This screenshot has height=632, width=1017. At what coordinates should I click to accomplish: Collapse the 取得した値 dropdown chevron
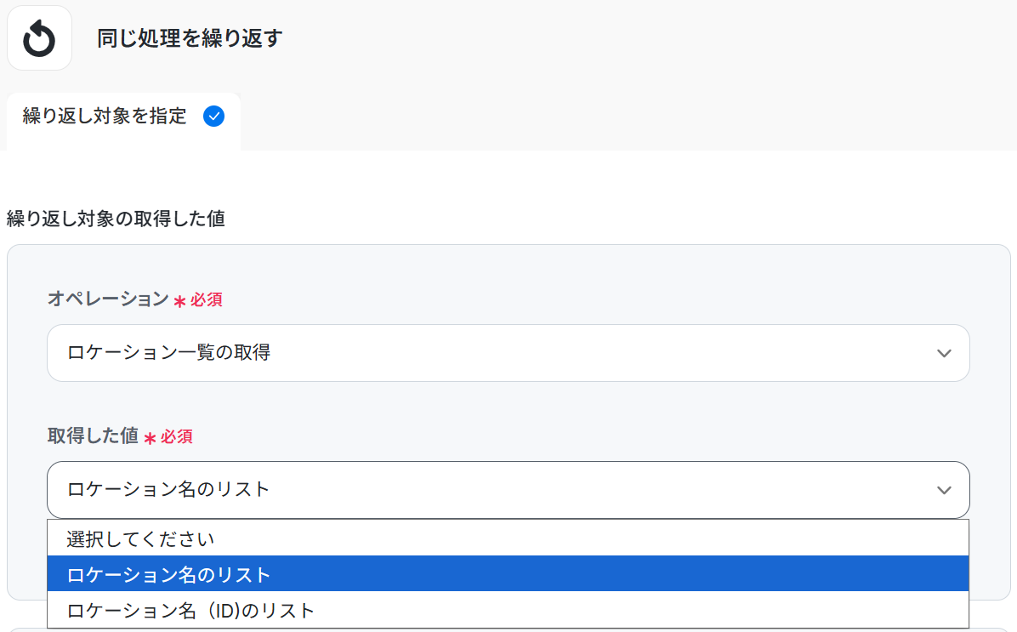pos(943,490)
